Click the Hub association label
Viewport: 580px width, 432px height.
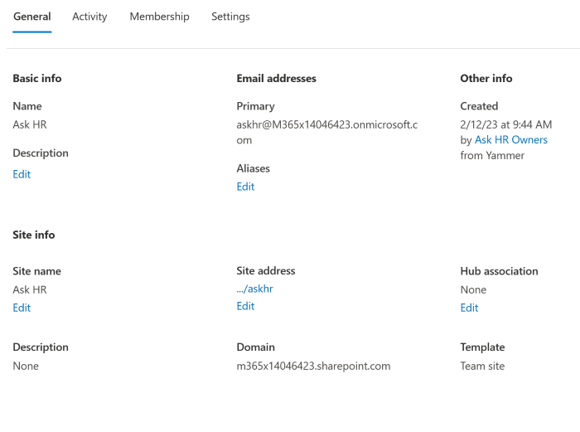pyautogui.click(x=499, y=271)
